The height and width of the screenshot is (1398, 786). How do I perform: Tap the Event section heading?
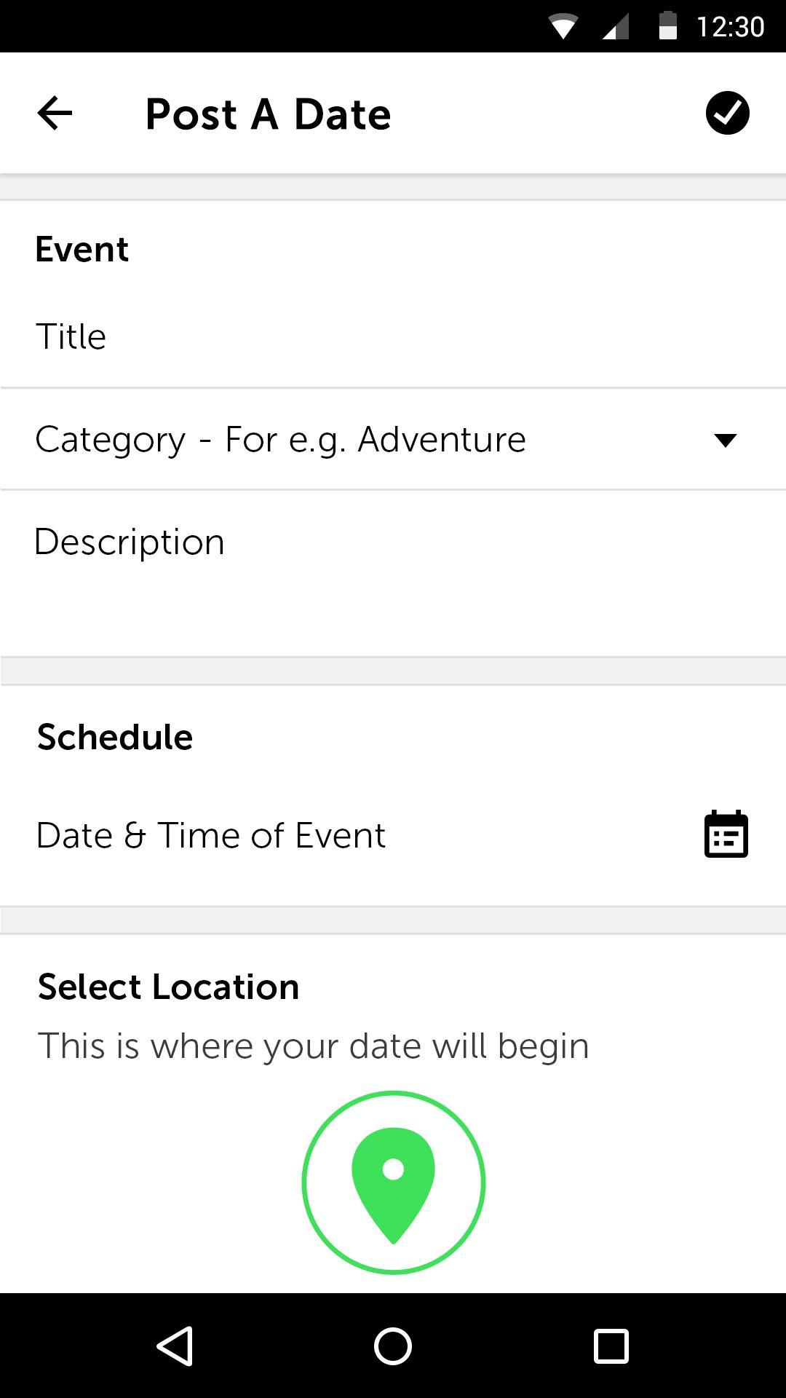point(82,250)
